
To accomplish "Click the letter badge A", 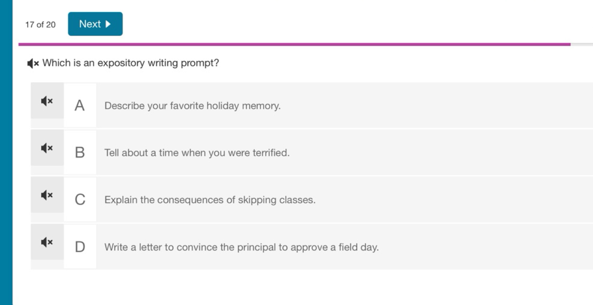I will click(80, 105).
